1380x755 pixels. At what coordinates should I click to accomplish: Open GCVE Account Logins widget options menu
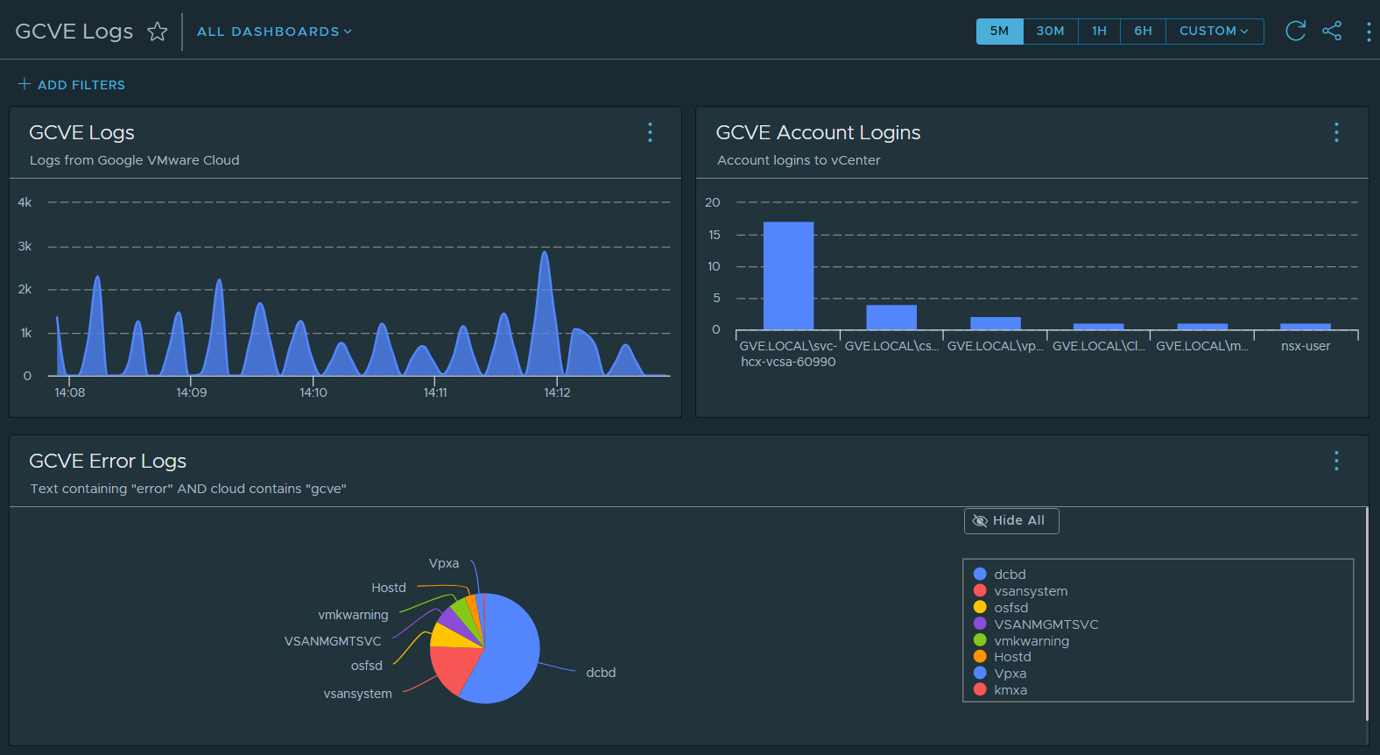click(1336, 132)
